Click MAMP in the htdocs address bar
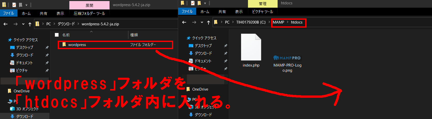Screen dimensions: 432x119 278,22
